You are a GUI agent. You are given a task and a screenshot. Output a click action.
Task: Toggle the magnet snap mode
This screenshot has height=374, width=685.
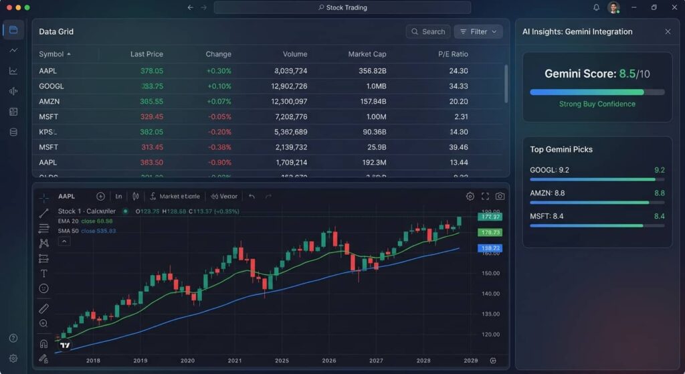coord(43,343)
